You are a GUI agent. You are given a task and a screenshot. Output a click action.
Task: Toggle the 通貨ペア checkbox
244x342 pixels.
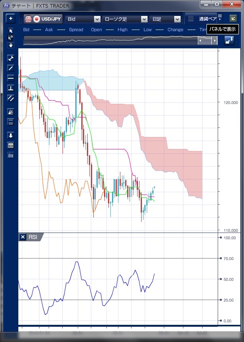pyautogui.click(x=191, y=19)
